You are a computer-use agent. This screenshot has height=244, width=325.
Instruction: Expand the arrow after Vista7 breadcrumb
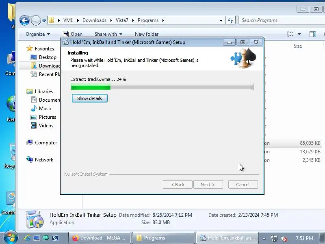pyautogui.click(x=133, y=20)
